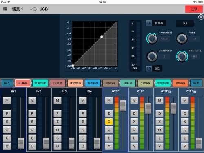Click the G button on IN3
The image size is (204, 153).
click(58, 146)
